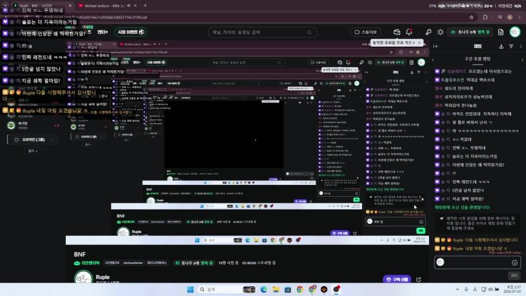Open Windows Start menu on taskbar
This screenshot has width=526, height=296.
click(x=190, y=289)
